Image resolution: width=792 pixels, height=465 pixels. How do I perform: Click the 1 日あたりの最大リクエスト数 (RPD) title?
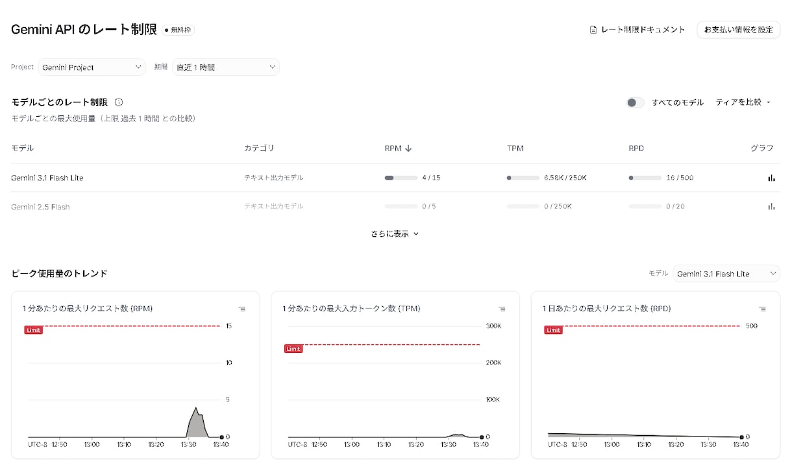click(607, 309)
